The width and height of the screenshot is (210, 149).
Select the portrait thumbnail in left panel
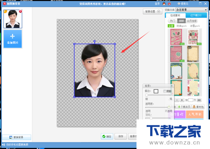[13, 19]
